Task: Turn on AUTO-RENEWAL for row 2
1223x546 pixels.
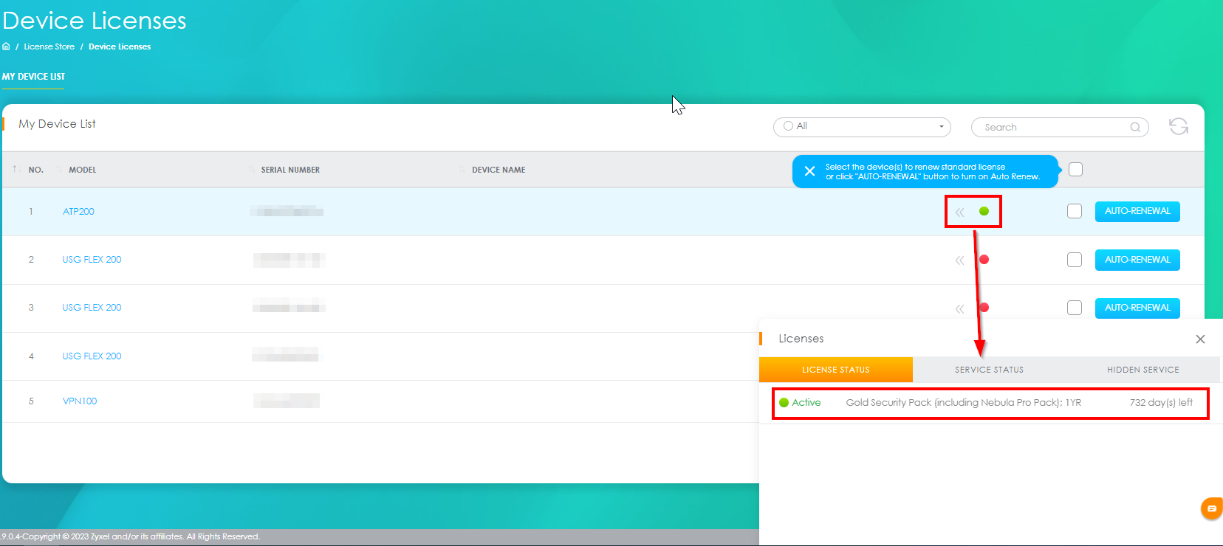Action: coord(1137,260)
